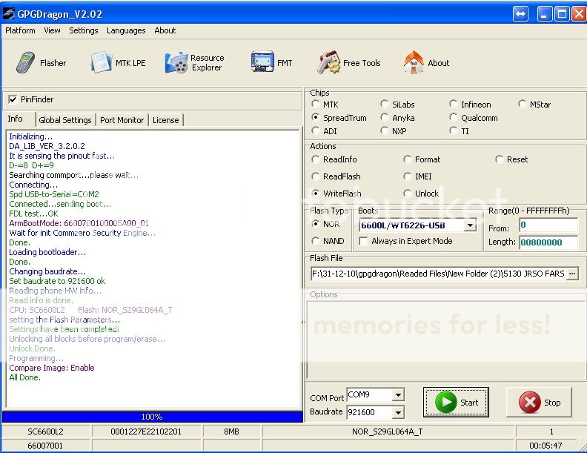
Task: Choose the Infineon chip radio button
Action: click(453, 104)
